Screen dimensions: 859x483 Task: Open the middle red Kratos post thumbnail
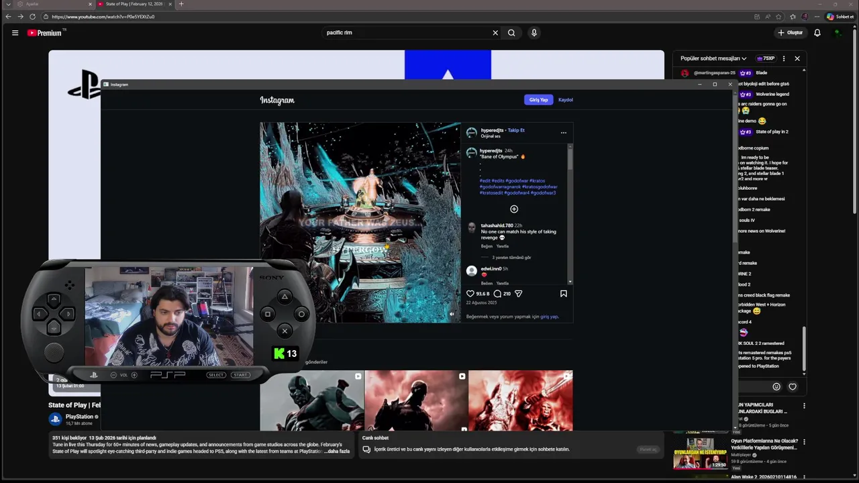416,400
